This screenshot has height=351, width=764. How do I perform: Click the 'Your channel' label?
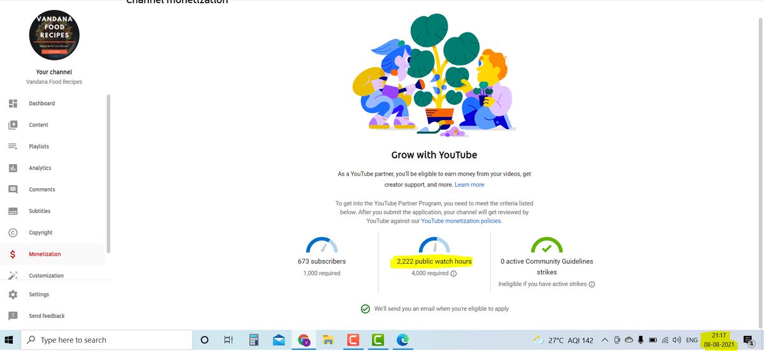54,72
